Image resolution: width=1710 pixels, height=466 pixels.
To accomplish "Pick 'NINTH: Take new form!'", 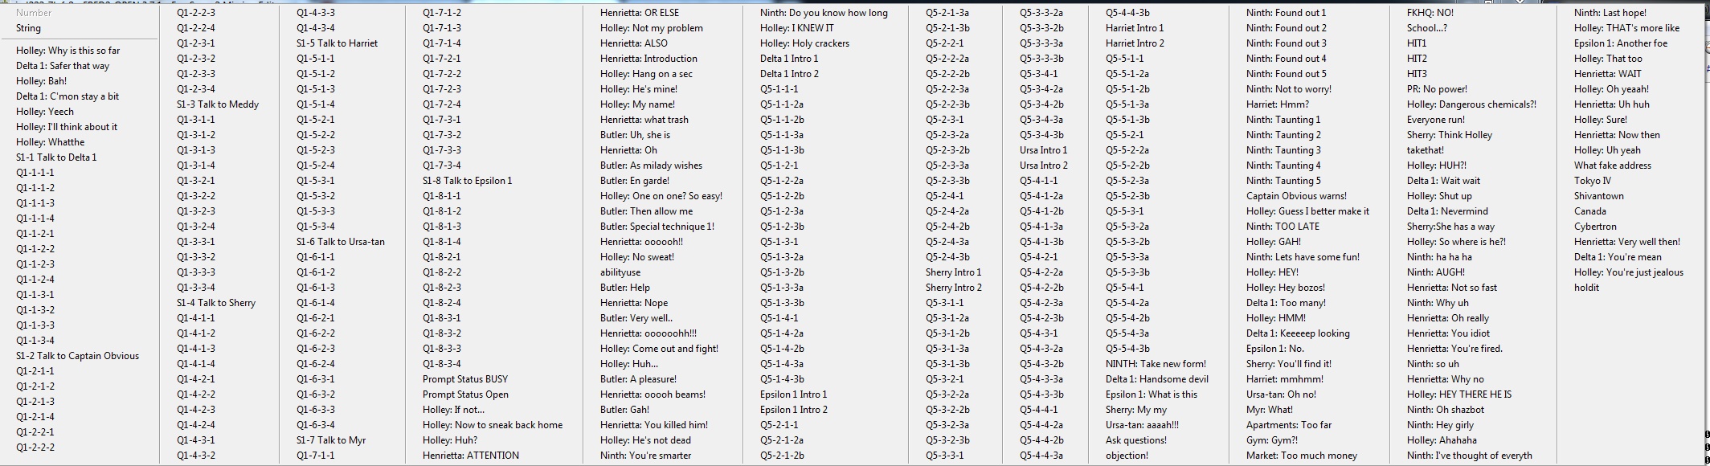I will click(x=1156, y=364).
